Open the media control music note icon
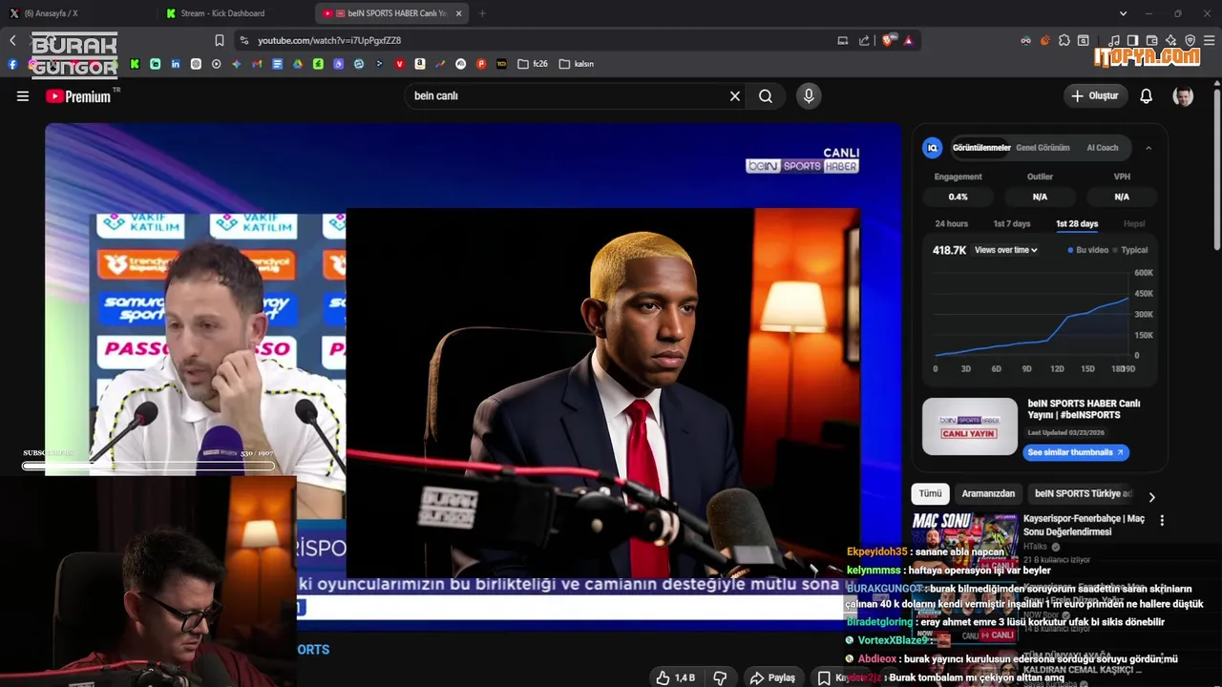Viewport: 1222px width, 687px height. coord(1114,40)
